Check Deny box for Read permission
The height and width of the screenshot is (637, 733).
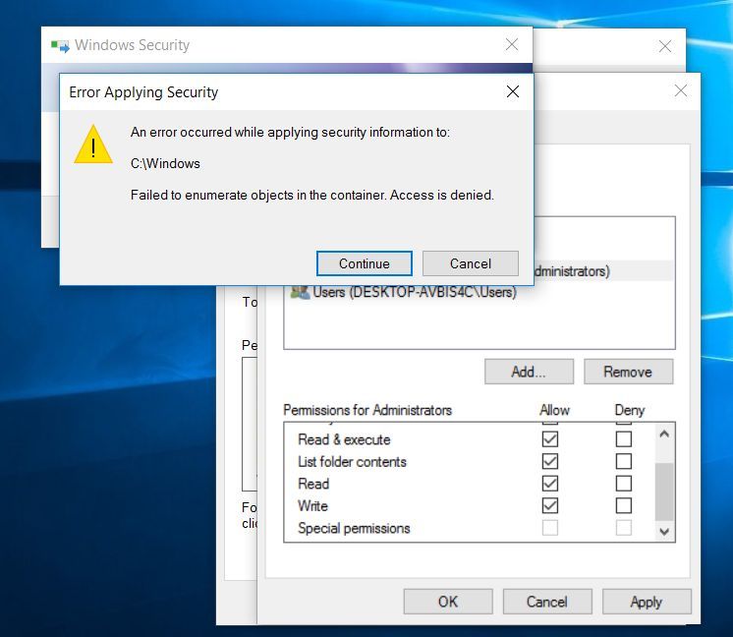coord(623,484)
